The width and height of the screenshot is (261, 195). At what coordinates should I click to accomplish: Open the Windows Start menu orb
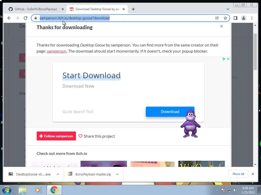(7, 190)
